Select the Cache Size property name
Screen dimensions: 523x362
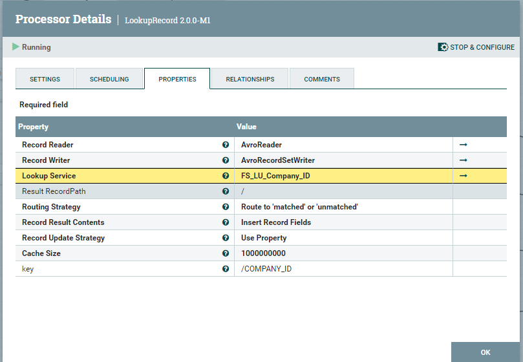click(x=41, y=253)
